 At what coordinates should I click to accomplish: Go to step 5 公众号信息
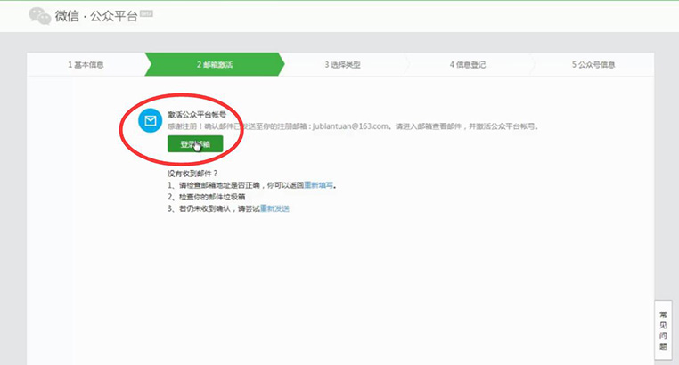pyautogui.click(x=593, y=65)
